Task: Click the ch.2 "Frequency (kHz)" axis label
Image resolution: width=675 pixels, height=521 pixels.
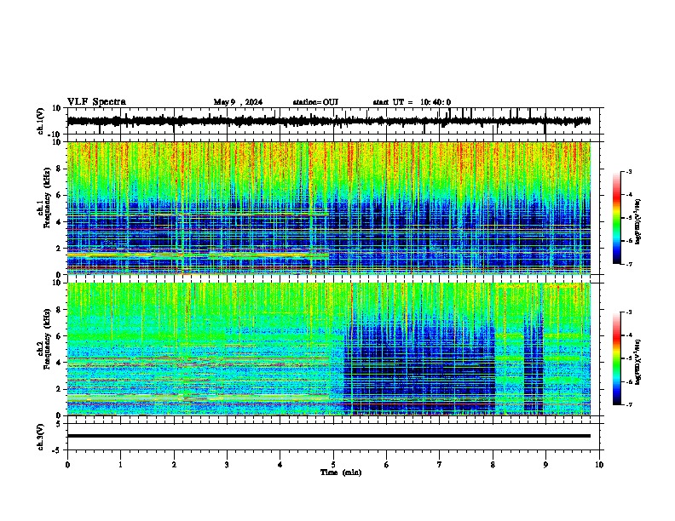Action: point(46,339)
